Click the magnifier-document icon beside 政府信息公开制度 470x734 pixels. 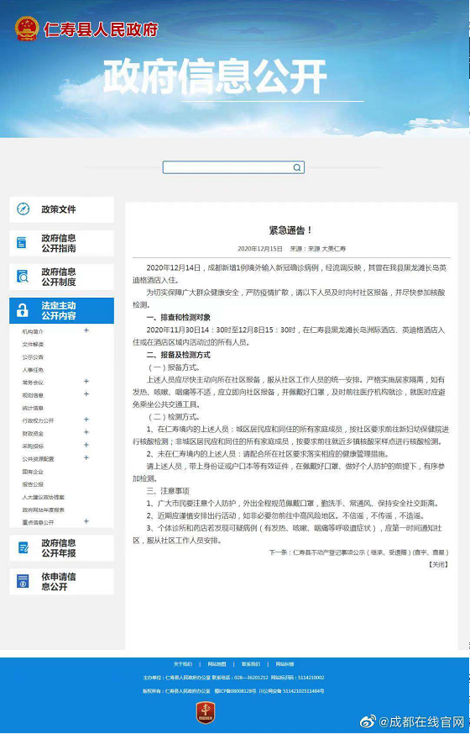(x=23, y=276)
